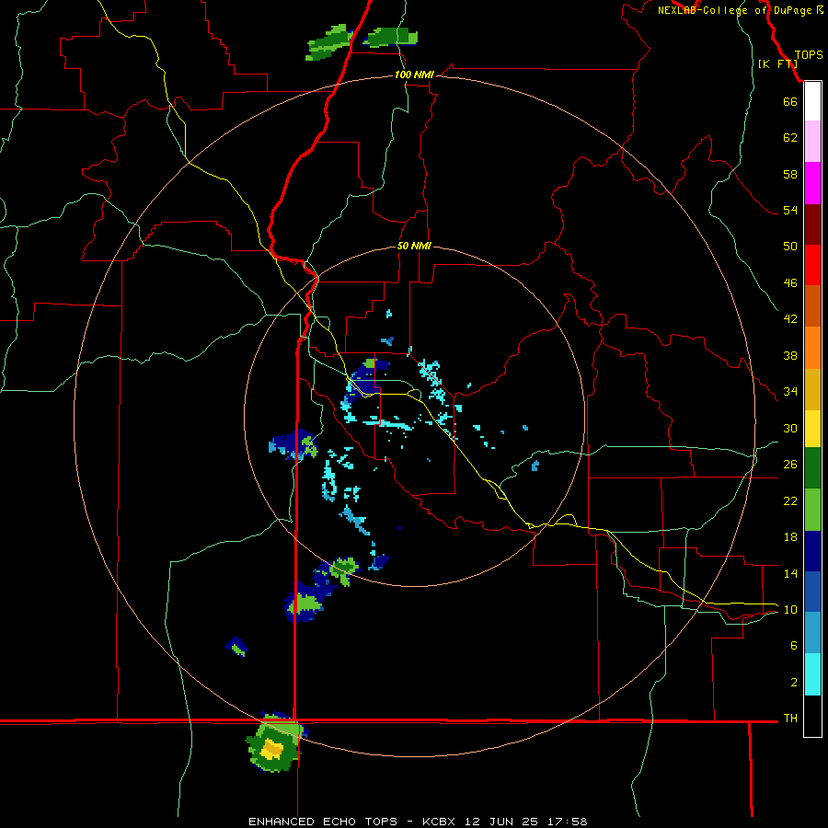Image resolution: width=828 pixels, height=828 pixels.
Task: Click the navy swatch between 18 and 14
Action: pos(812,551)
